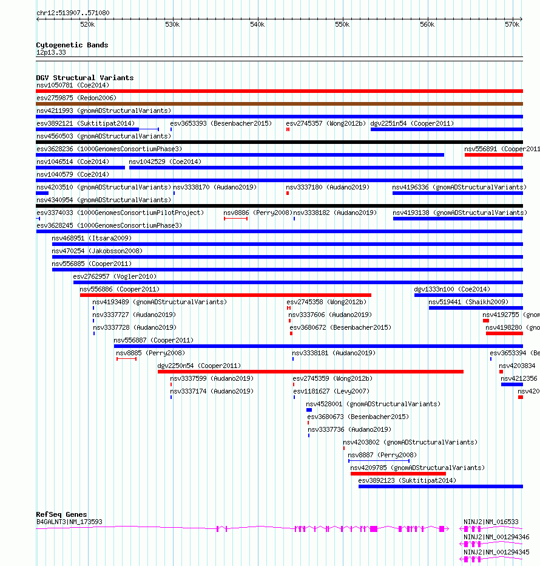
Task: Select nsv3337174 (Audano2019) variant
Action: (x=212, y=391)
